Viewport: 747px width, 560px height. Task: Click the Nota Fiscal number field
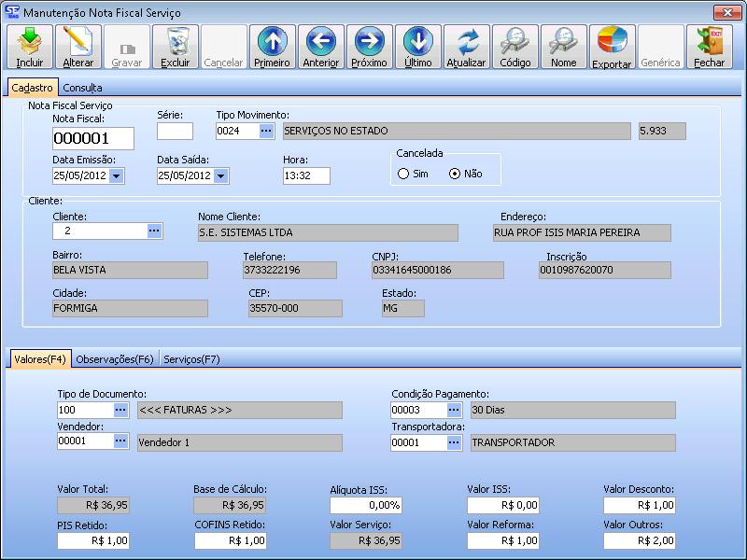[x=92, y=138]
